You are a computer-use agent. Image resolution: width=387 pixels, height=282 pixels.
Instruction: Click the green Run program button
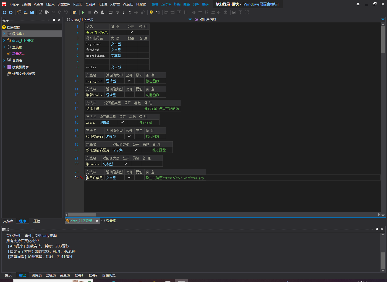[x=83, y=12]
